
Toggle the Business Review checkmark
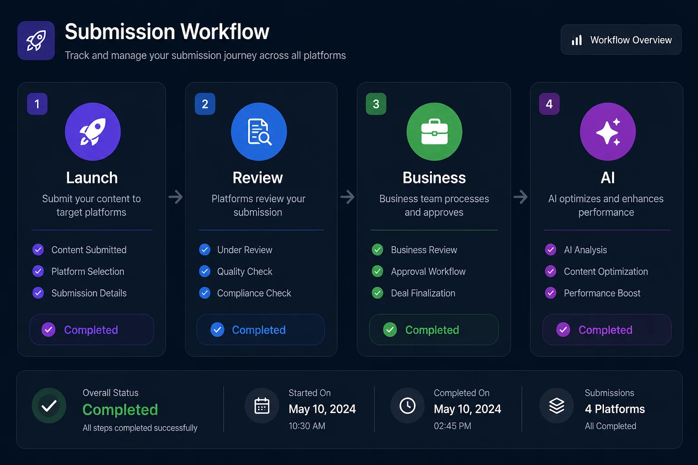pos(378,250)
